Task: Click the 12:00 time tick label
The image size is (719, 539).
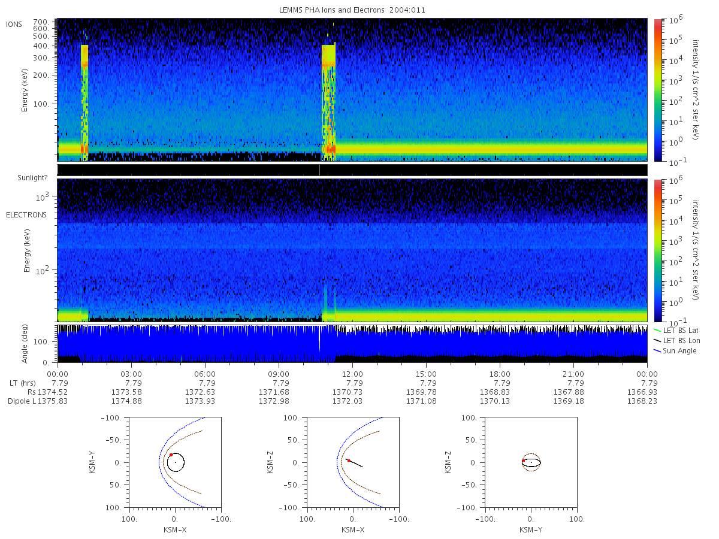Action: coord(352,373)
